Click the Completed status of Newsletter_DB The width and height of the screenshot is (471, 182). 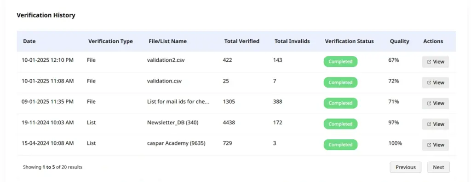click(x=340, y=124)
